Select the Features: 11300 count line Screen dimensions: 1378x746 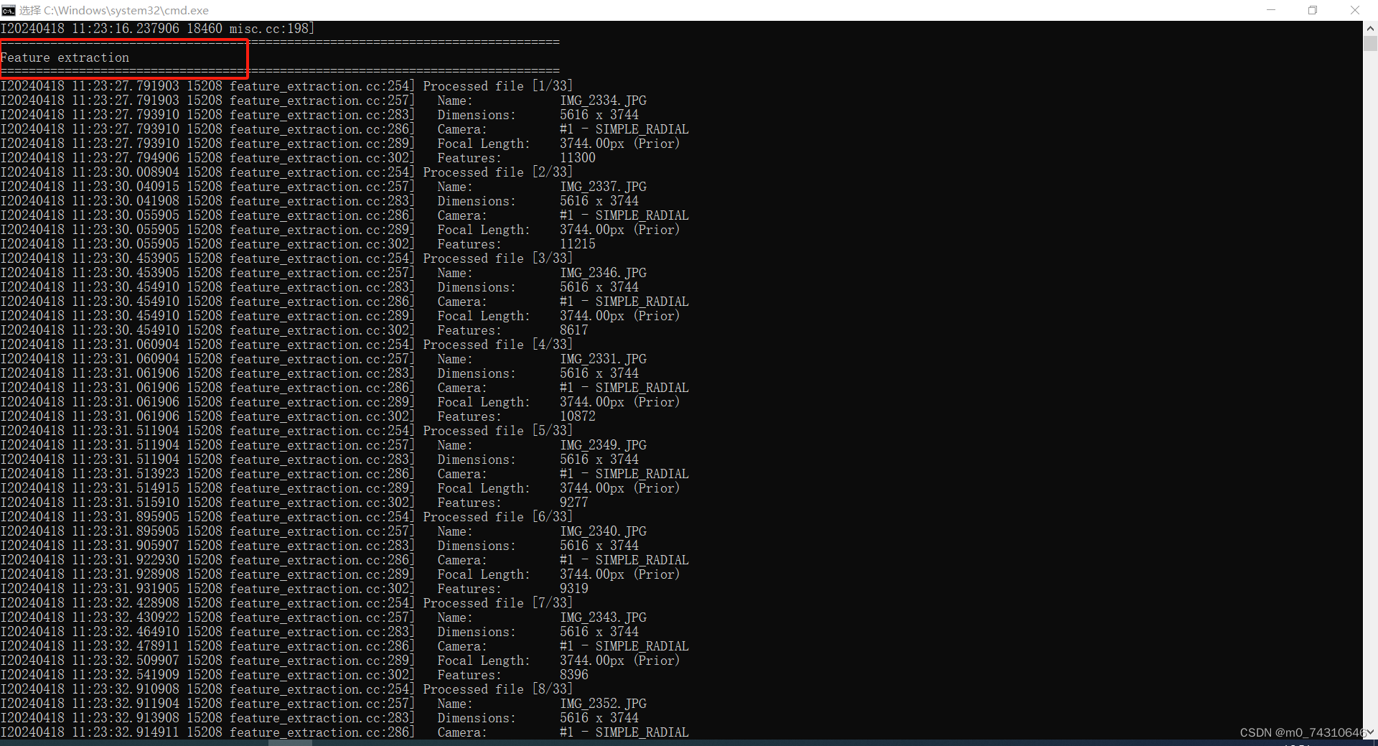pyautogui.click(x=515, y=158)
